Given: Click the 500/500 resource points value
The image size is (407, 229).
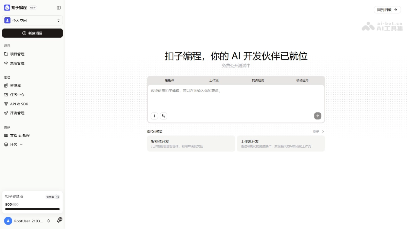Looking at the screenshot, I should click(x=12, y=204).
